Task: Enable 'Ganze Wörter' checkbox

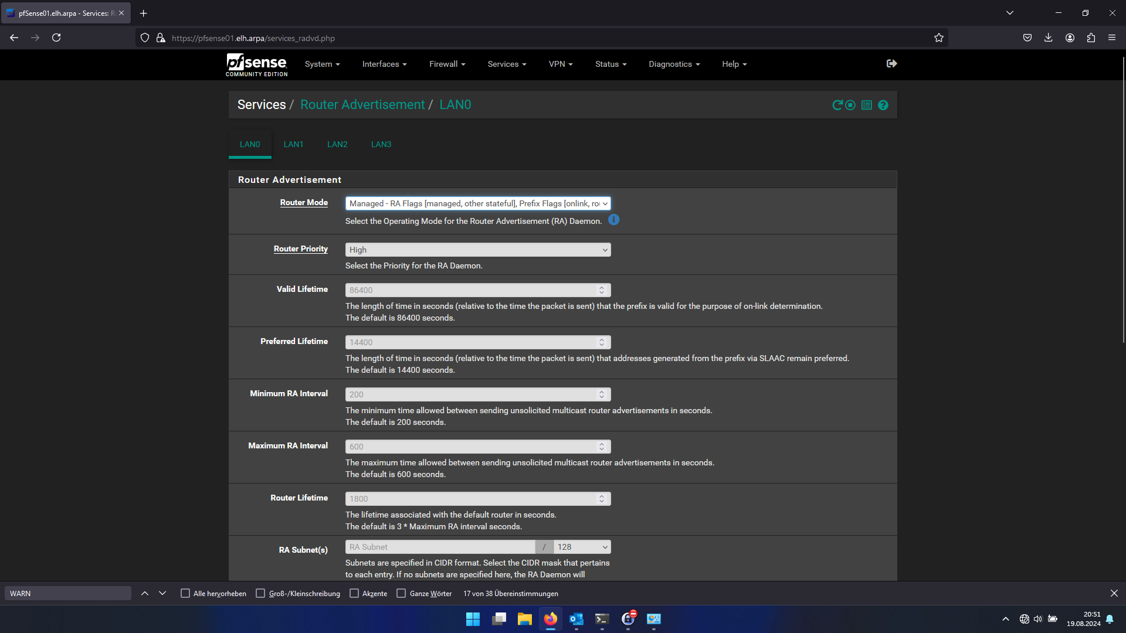Action: pyautogui.click(x=401, y=594)
